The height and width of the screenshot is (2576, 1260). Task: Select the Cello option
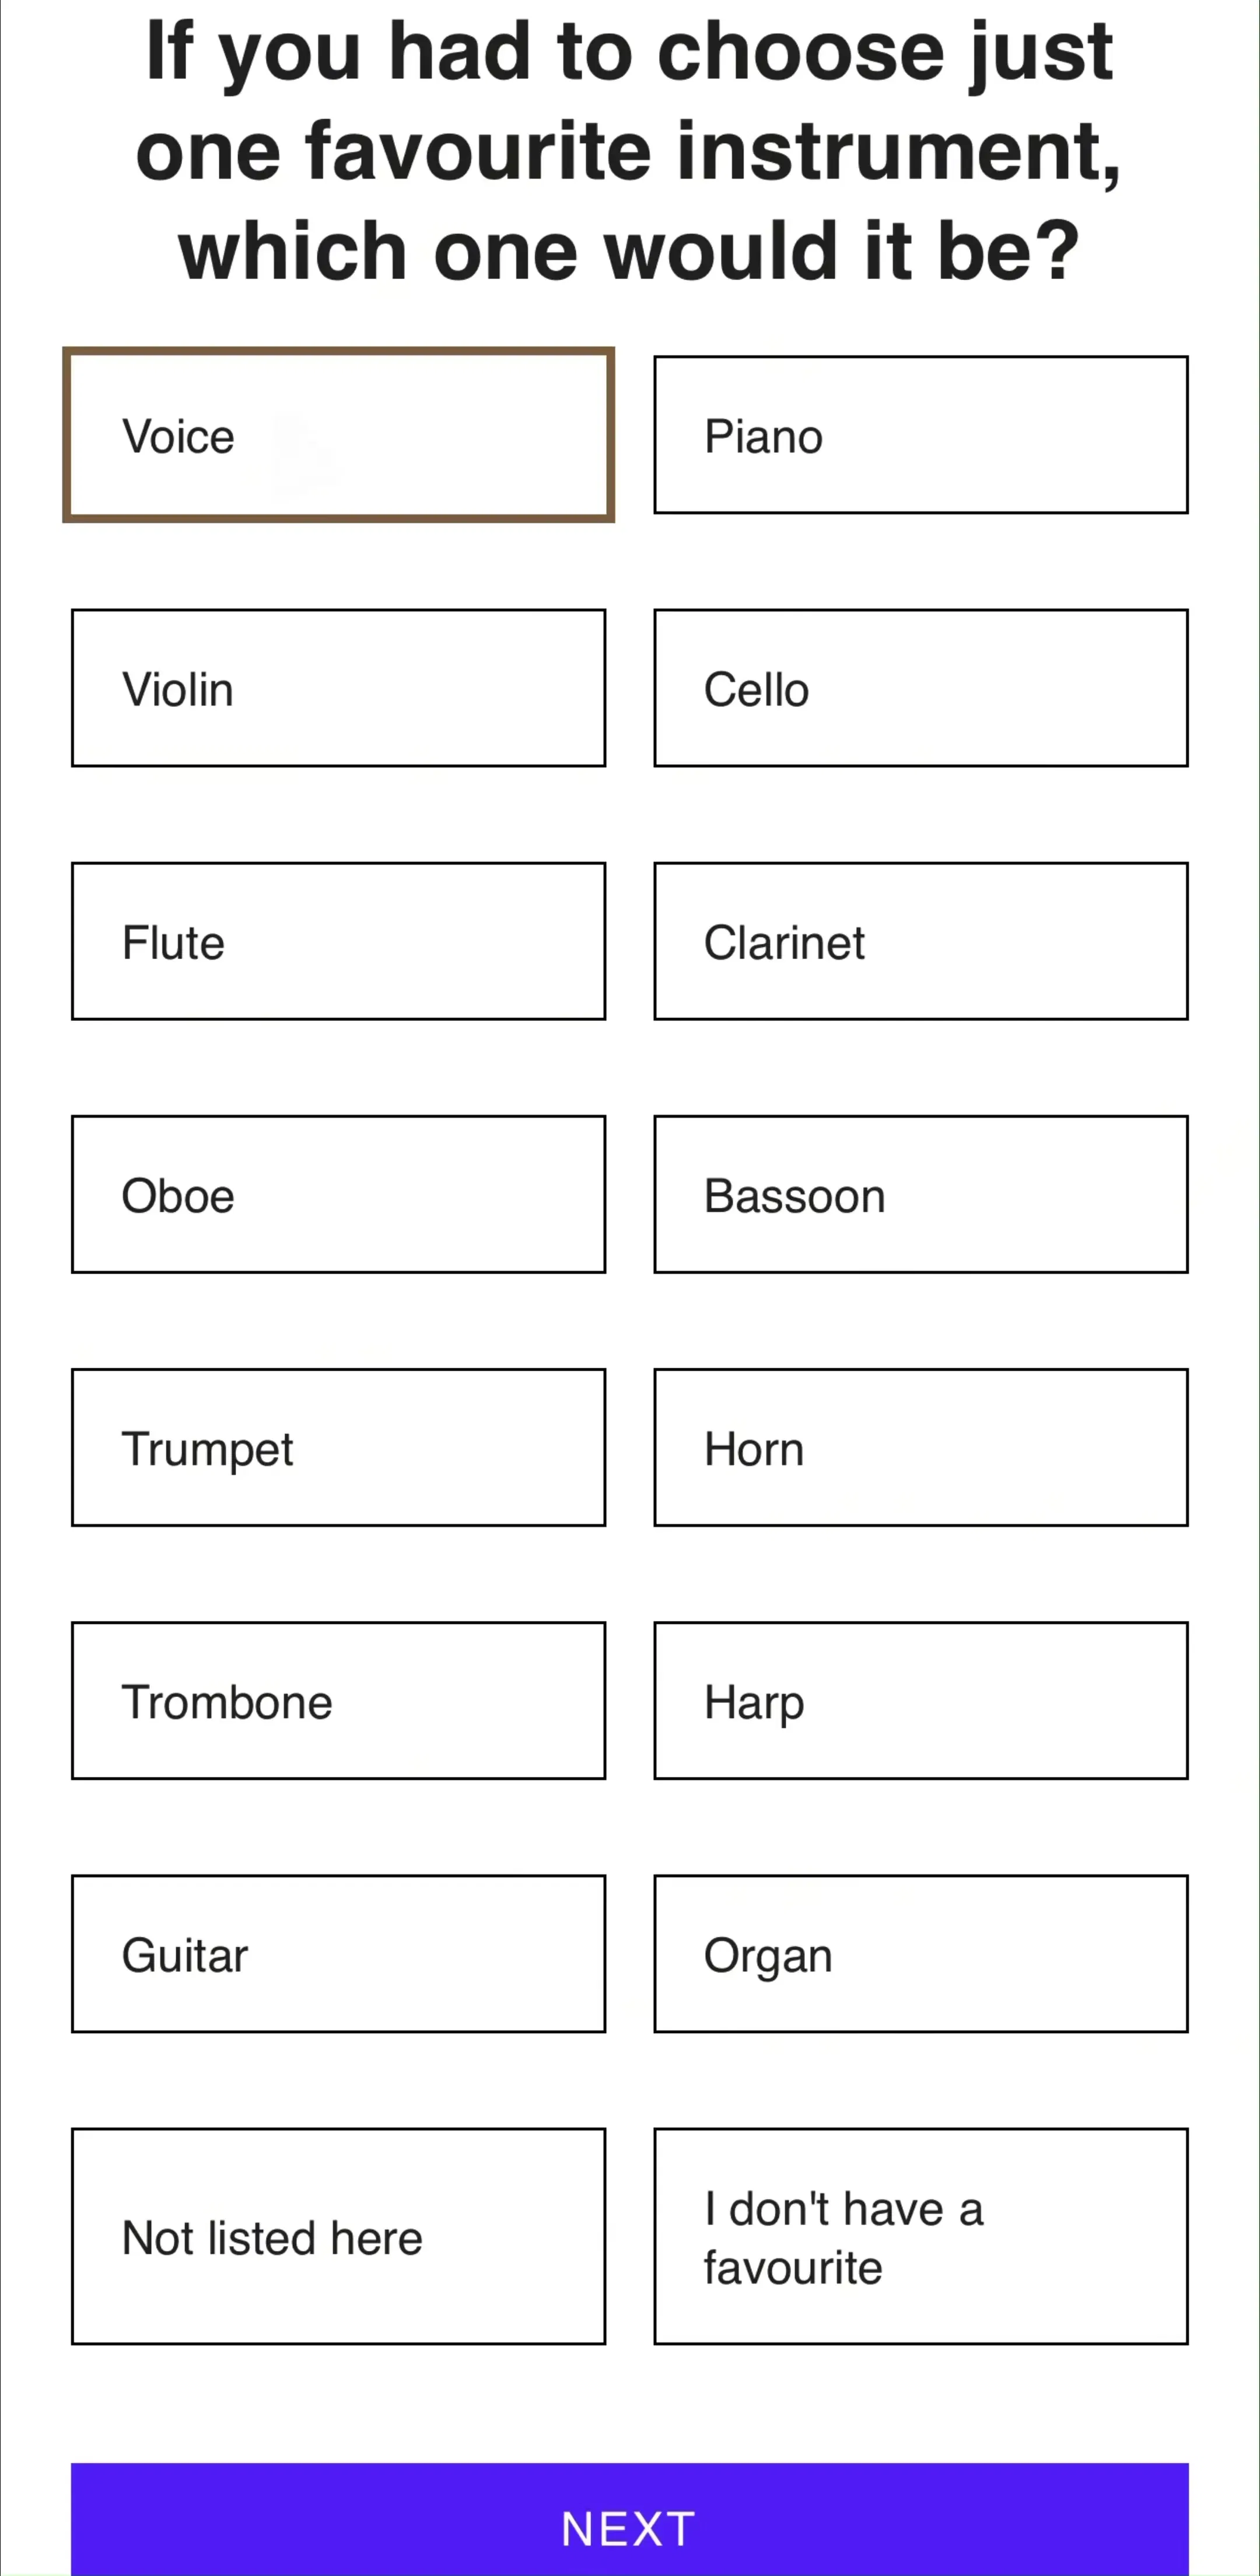(921, 688)
